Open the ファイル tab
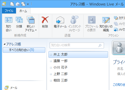The image size is (125, 90). [x=9, y=11]
